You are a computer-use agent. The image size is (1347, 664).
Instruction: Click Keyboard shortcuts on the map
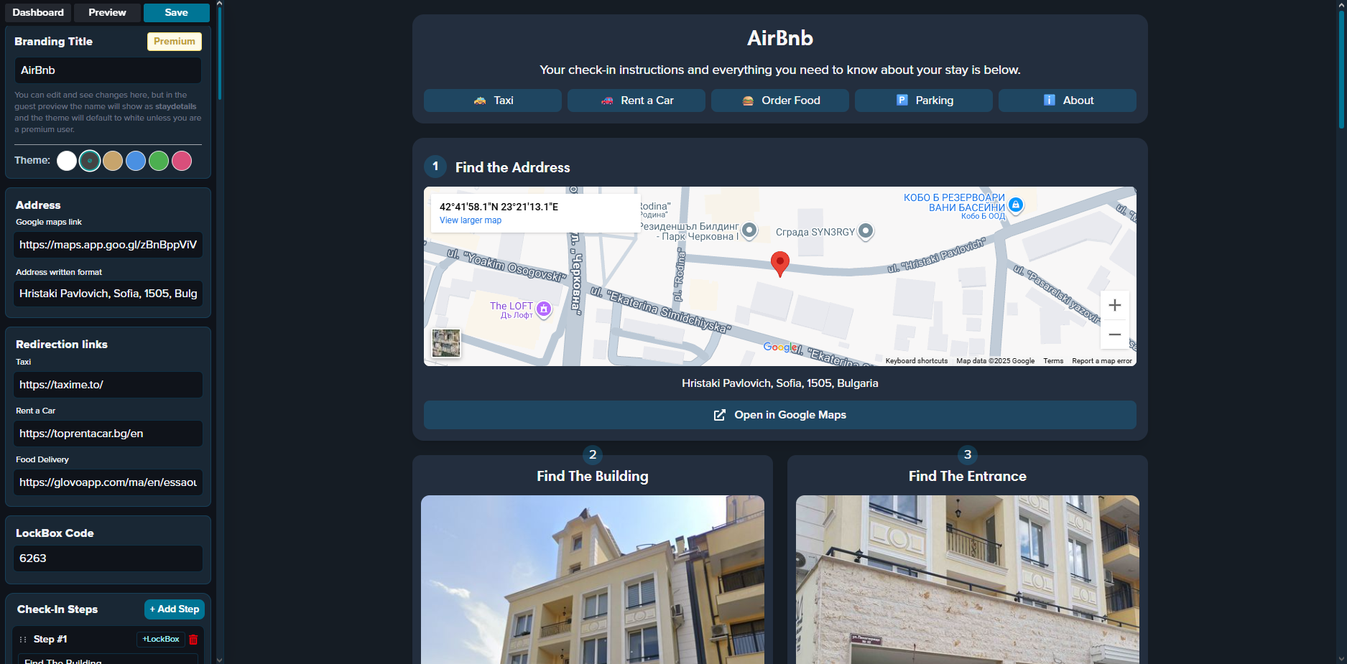click(917, 361)
